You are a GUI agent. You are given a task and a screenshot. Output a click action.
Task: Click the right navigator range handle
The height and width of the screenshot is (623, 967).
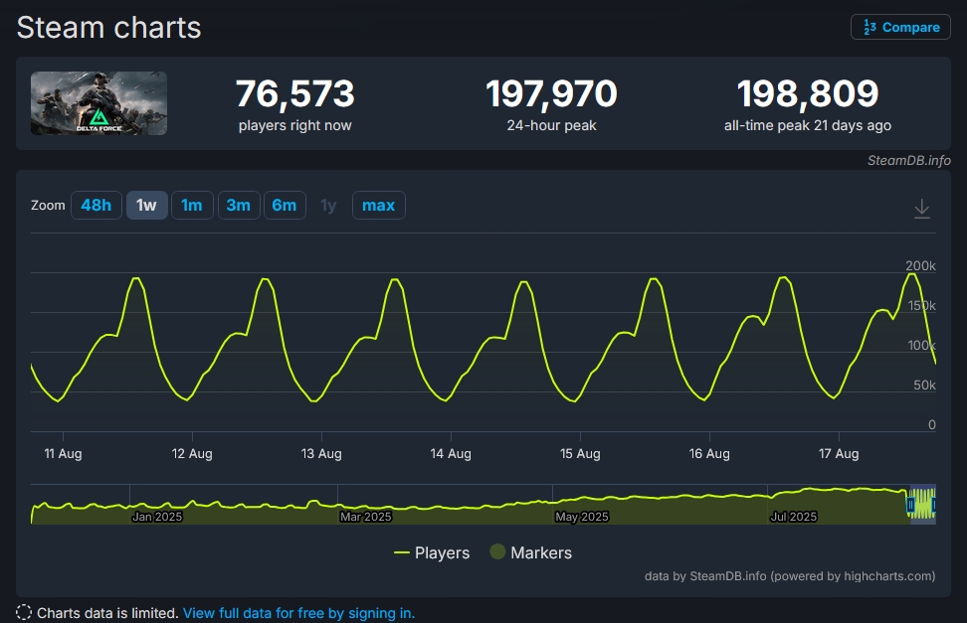point(935,506)
